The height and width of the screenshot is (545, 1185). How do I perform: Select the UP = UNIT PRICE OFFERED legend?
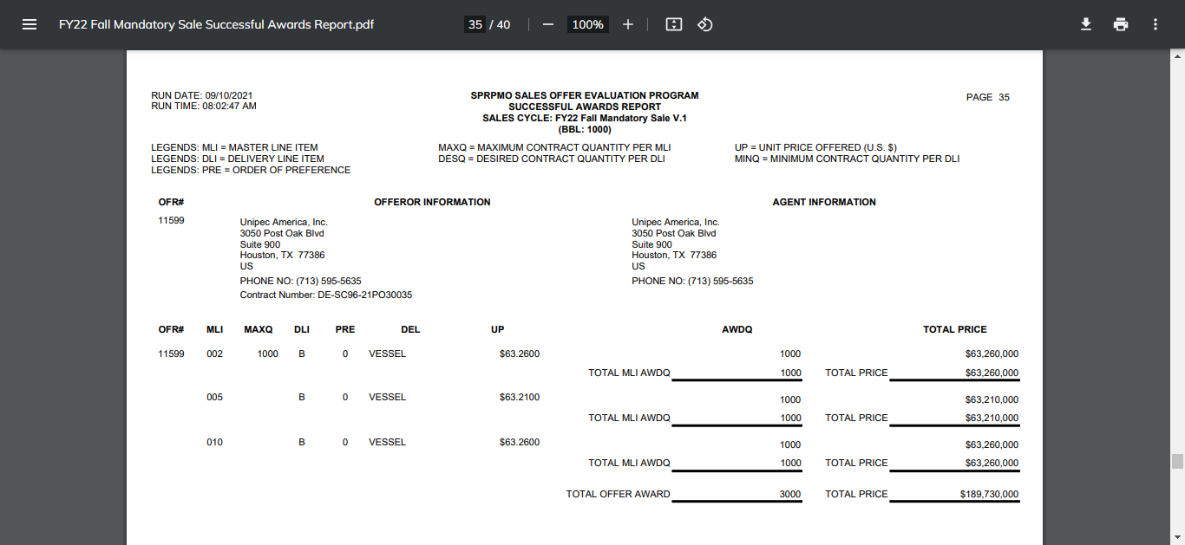click(x=815, y=147)
